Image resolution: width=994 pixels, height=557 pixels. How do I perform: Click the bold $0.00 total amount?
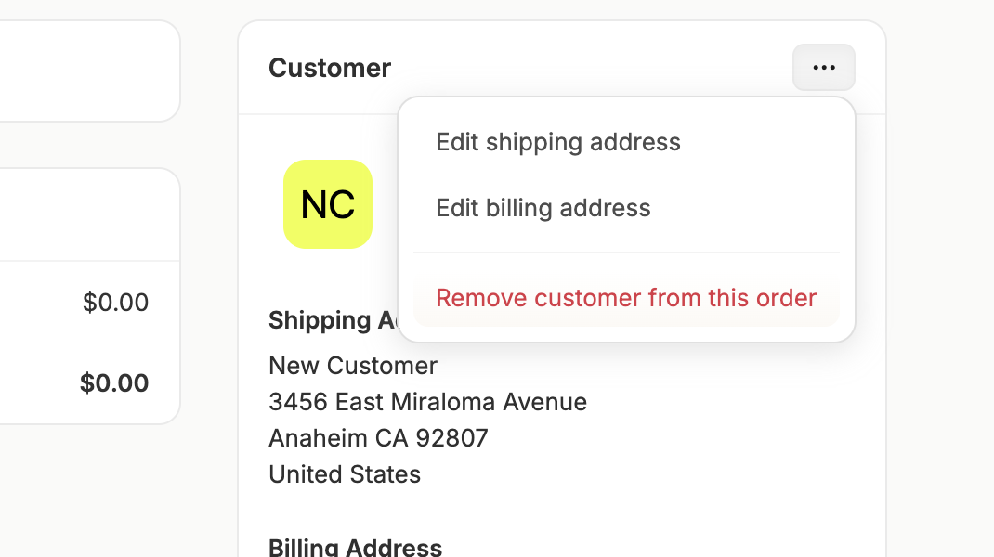click(x=114, y=382)
